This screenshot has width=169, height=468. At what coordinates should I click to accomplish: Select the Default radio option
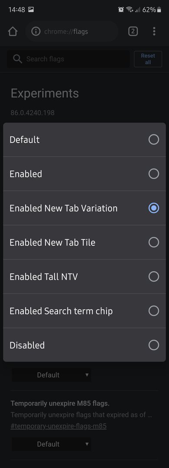tap(154, 140)
